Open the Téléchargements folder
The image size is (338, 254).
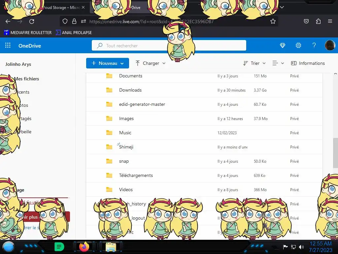tap(136, 175)
